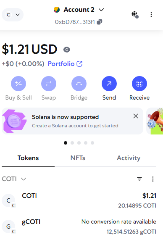Click the Send arrow icon
Screen dimensions: 163x245
point(109,84)
